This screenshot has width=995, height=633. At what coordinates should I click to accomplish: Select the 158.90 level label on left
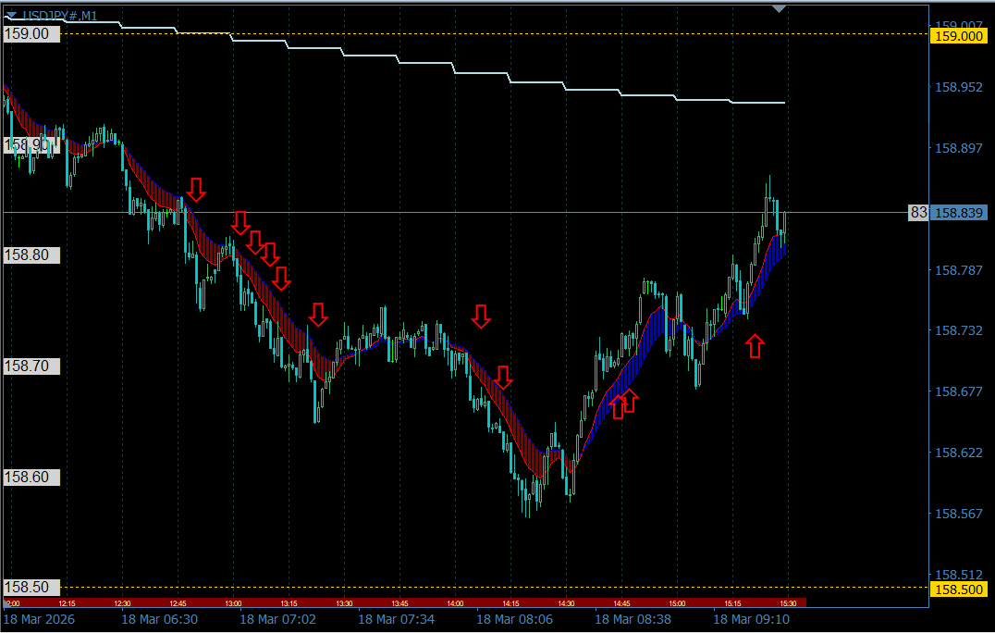32,145
